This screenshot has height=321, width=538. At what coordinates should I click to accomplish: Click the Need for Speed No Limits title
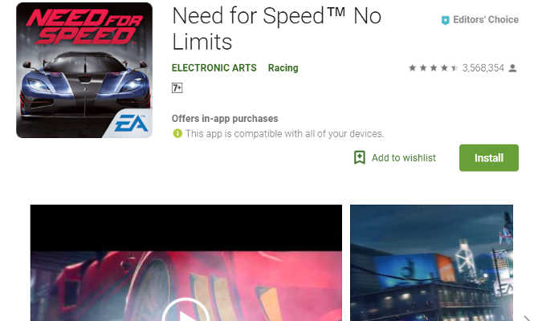coord(276,29)
